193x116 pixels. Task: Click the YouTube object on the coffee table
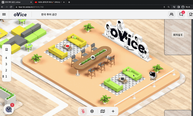point(67,46)
